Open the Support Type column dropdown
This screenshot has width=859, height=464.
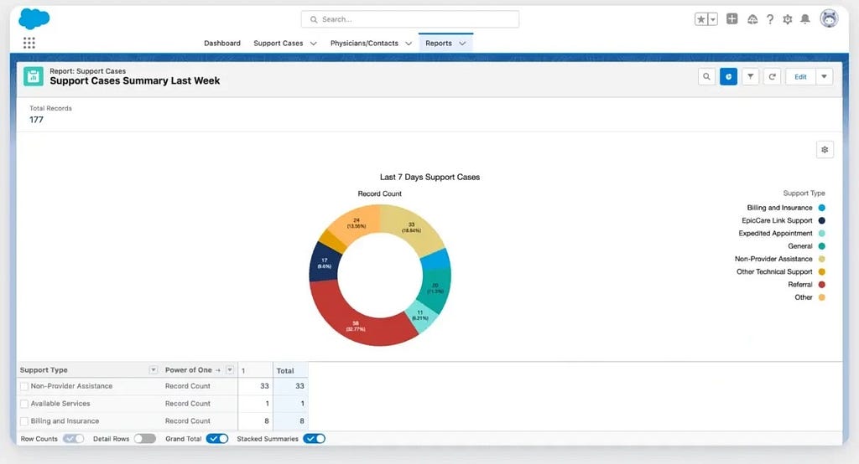154,370
